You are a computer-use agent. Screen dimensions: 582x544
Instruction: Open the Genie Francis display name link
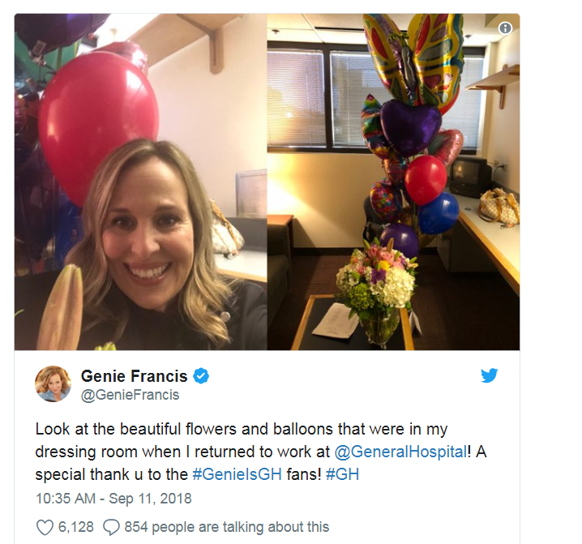[135, 376]
